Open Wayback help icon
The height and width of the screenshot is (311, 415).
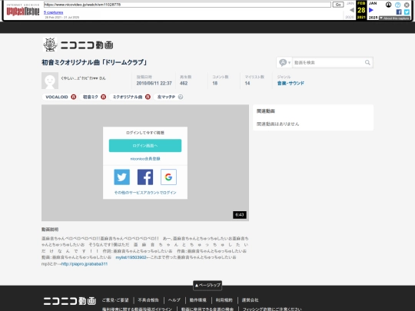(397, 5)
